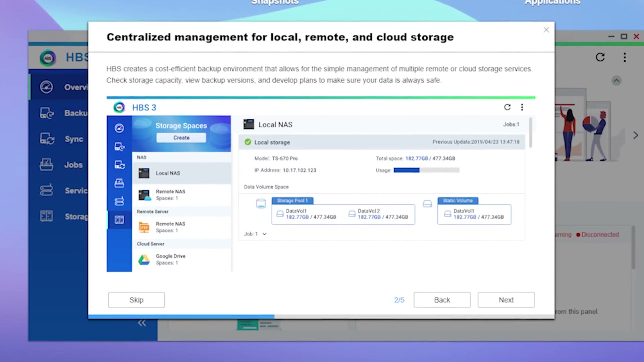Select Google Drive under Cloud Server

click(x=181, y=259)
